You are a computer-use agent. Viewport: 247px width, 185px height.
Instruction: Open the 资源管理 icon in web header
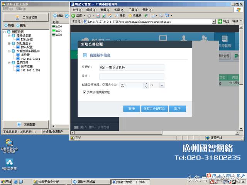coord(225,42)
